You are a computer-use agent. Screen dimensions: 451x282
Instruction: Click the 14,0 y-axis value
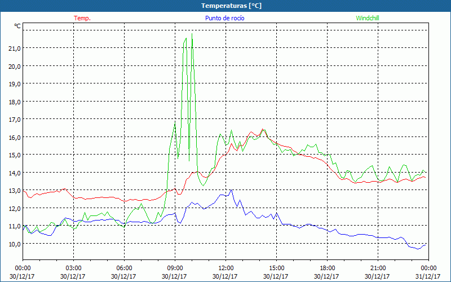pyautogui.click(x=15, y=173)
